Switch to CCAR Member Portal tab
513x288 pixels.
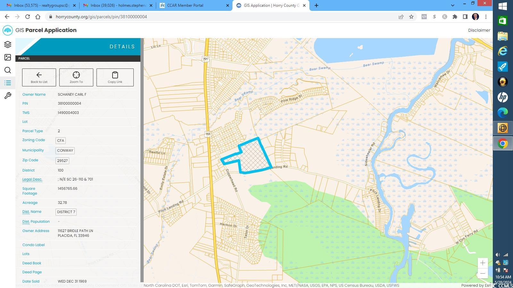coord(194,5)
